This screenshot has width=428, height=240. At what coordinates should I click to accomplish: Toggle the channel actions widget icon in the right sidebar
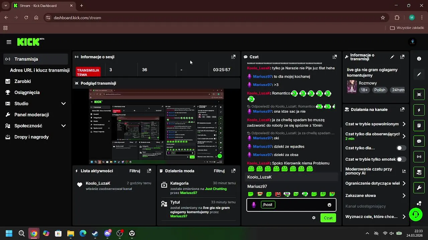[419, 172]
